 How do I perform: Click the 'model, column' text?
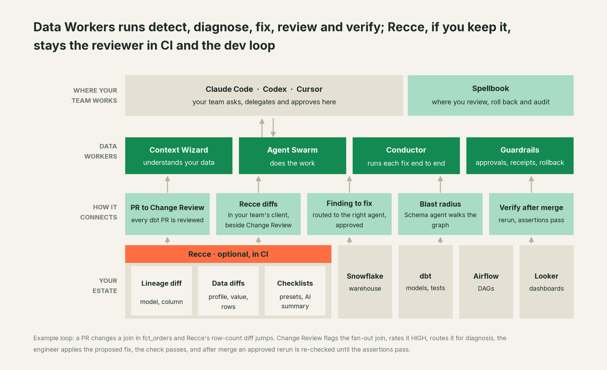pyautogui.click(x=162, y=302)
